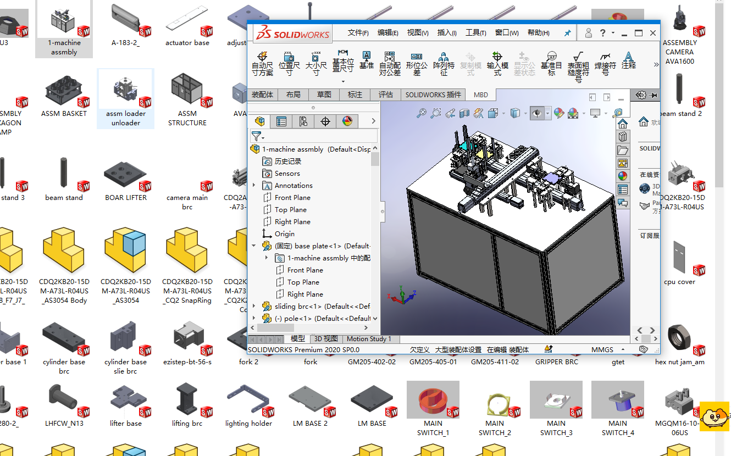Expand the Annotations tree node
Viewport: 731px width, 456px height.
254,186
